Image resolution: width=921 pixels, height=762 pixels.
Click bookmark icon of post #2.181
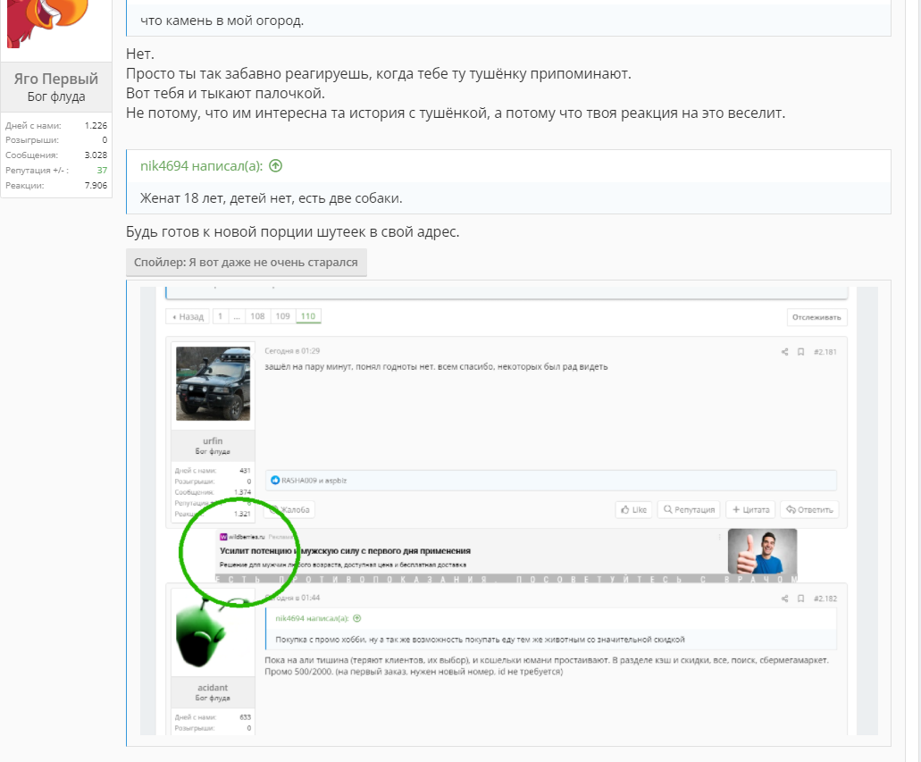[800, 352]
